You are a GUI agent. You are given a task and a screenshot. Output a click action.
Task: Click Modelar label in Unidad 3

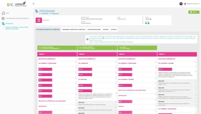tap(121, 106)
